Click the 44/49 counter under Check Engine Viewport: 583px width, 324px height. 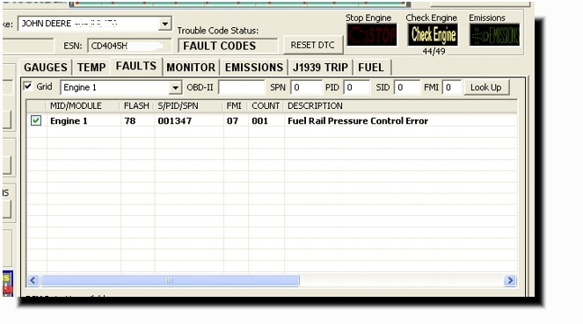[434, 51]
